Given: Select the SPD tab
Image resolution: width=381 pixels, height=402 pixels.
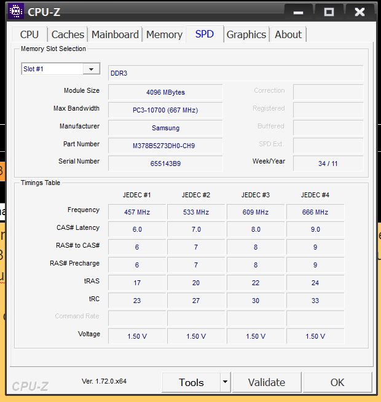Looking at the screenshot, I should (205, 34).
